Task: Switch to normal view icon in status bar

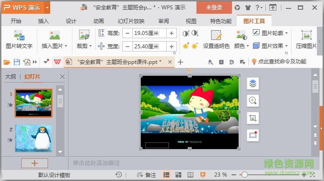Action: pos(166,175)
